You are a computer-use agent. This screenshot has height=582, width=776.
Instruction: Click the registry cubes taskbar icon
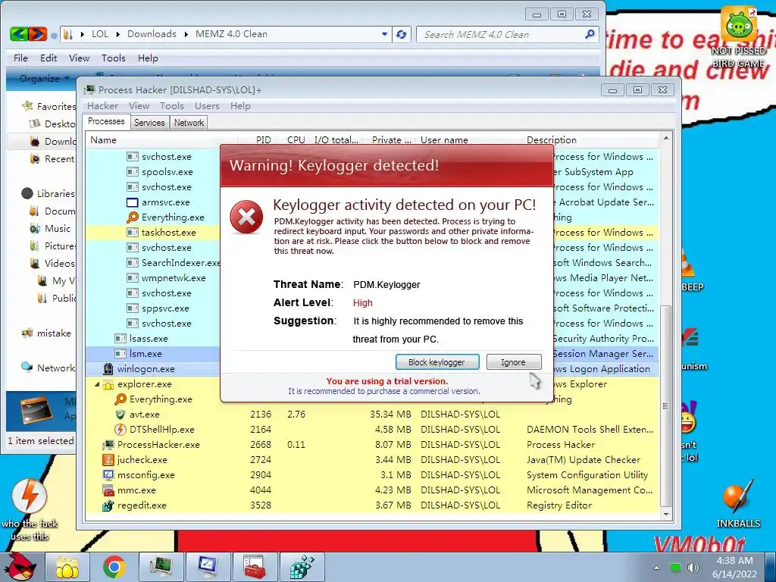(x=302, y=567)
